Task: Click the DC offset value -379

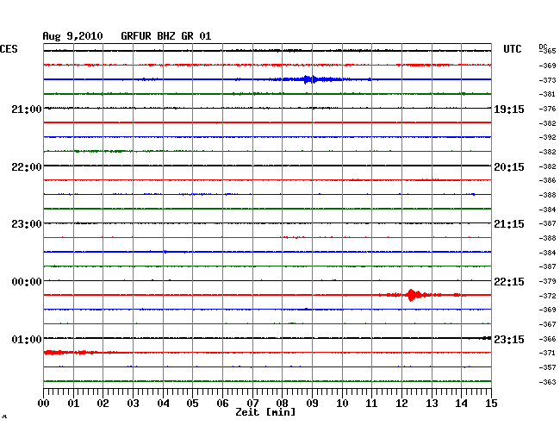Action: coord(547,281)
